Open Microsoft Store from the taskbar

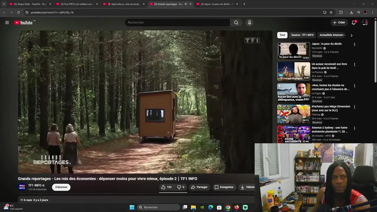coord(219,207)
